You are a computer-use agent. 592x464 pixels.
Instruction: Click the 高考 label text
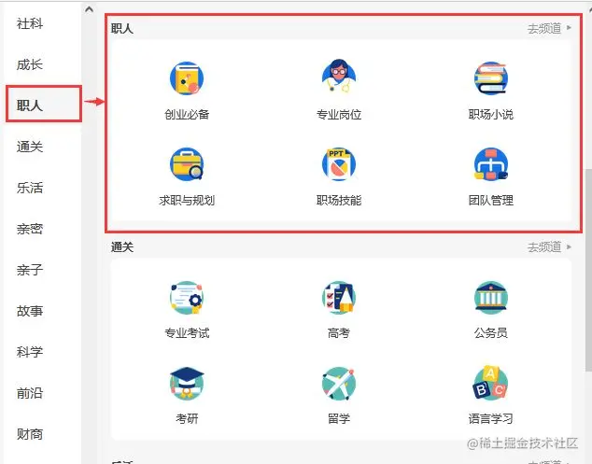tap(339, 333)
